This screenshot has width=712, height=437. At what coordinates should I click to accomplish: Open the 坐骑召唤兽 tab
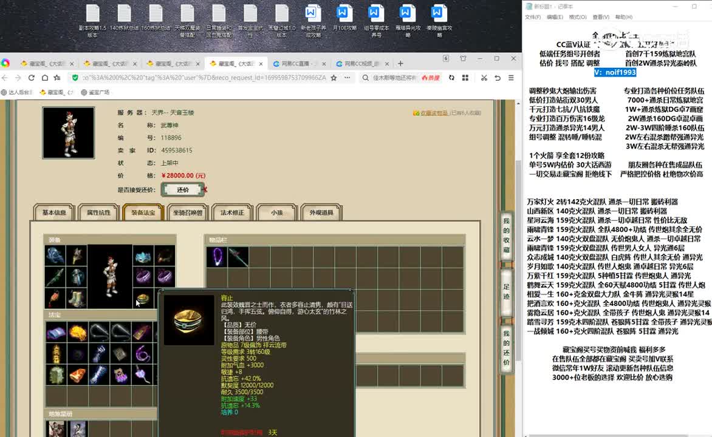tap(188, 212)
